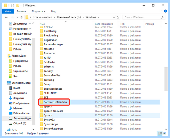Open the Файл menu tab
The image size is (170, 138).
8,11
